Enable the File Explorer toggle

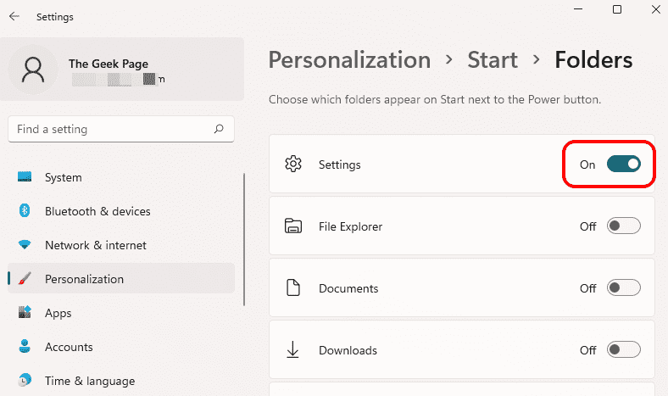coord(624,226)
